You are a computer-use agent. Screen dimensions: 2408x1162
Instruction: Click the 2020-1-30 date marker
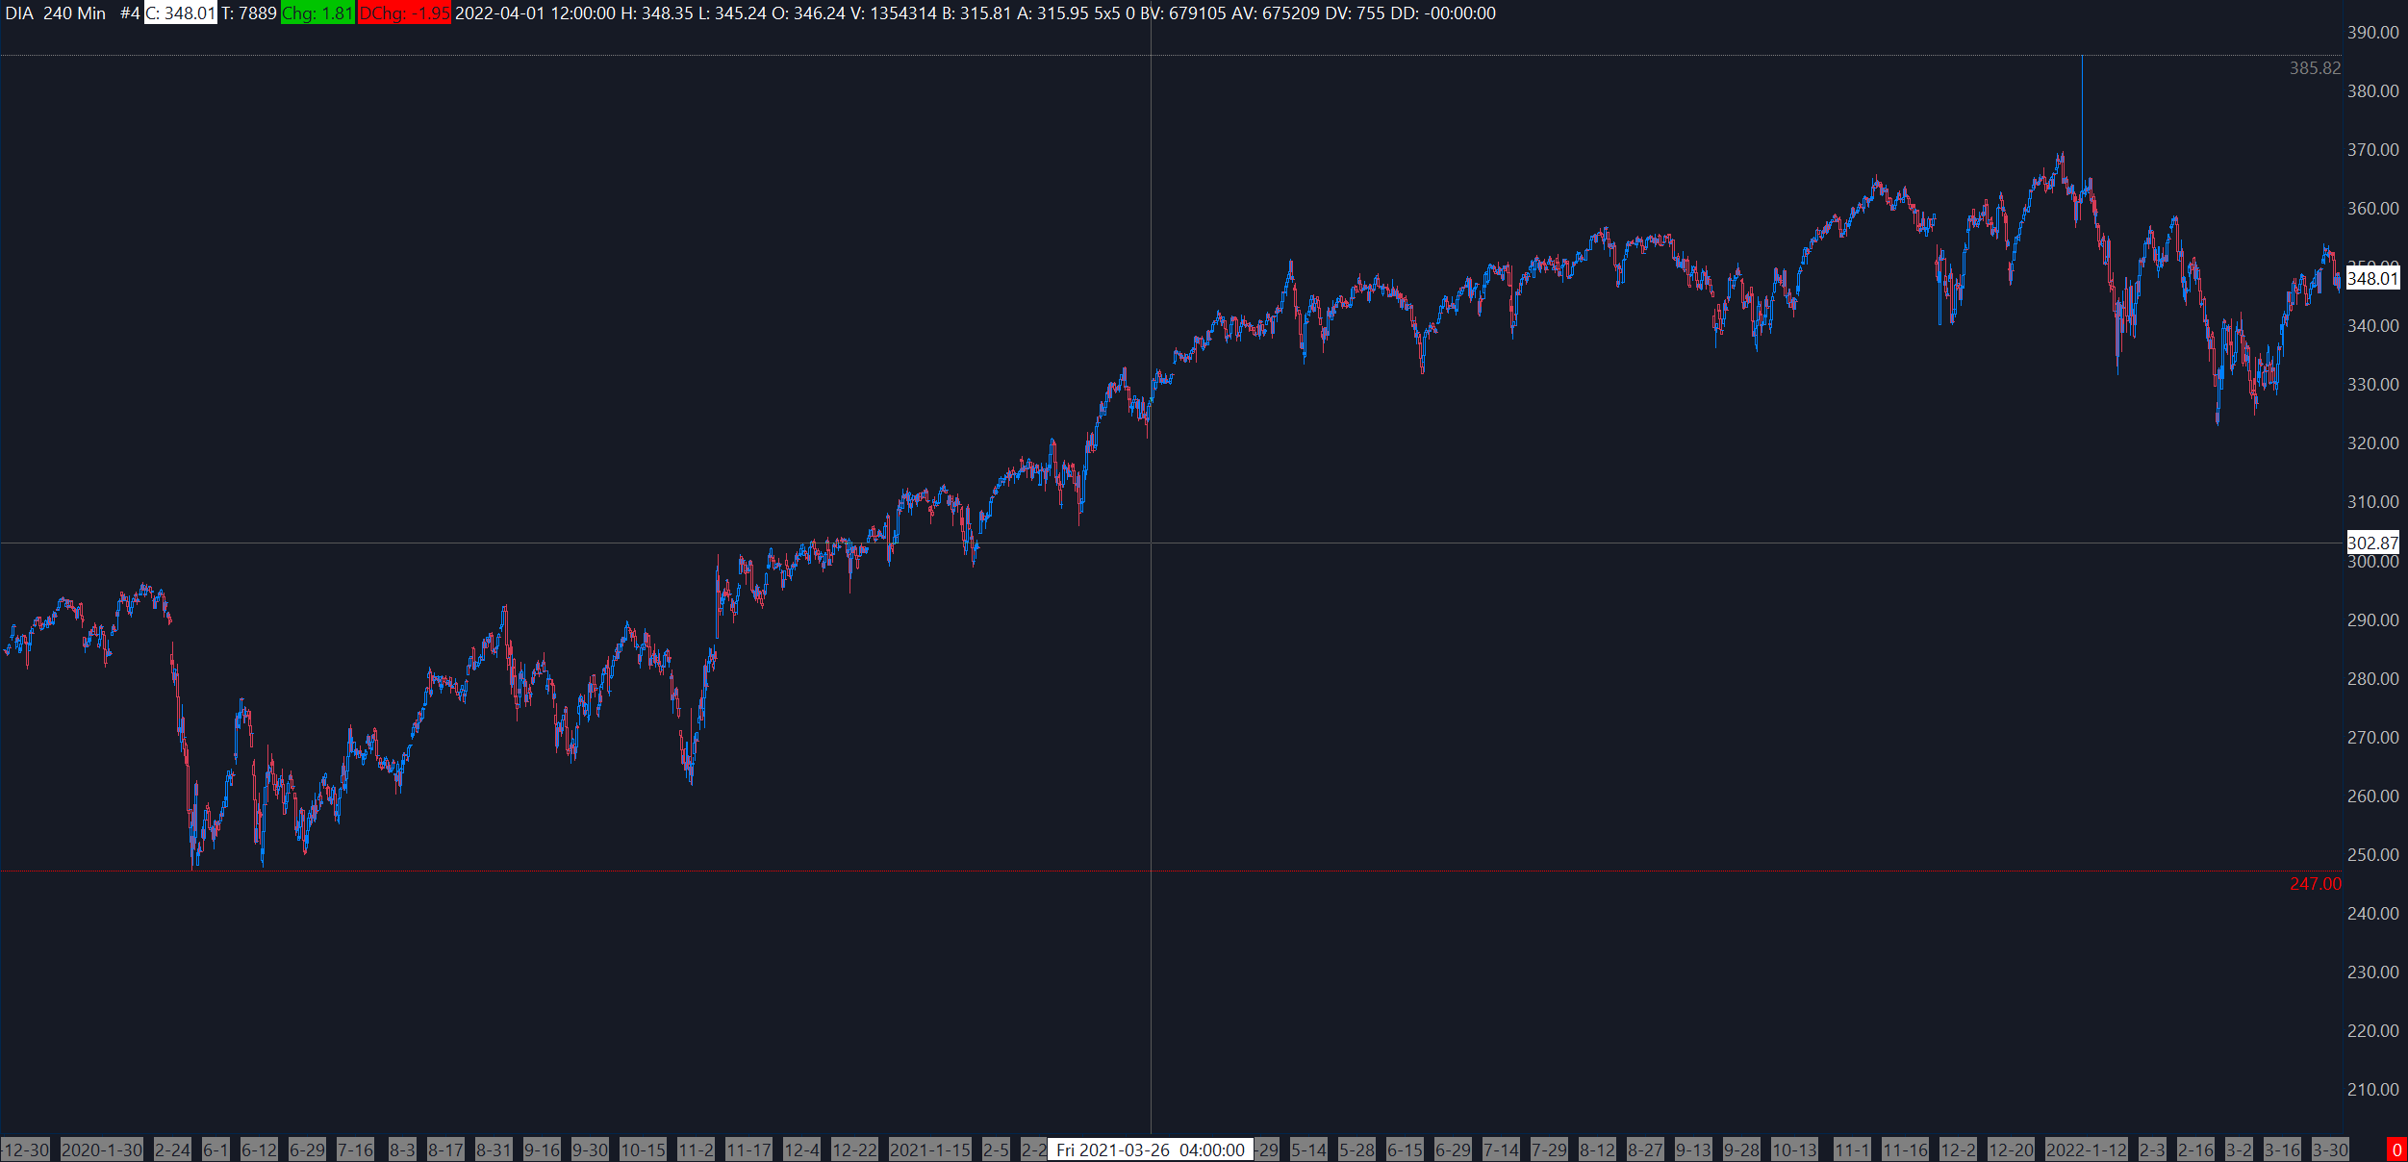[x=101, y=1149]
